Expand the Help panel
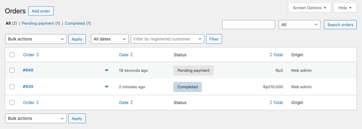362x129 pixels. 345,8
